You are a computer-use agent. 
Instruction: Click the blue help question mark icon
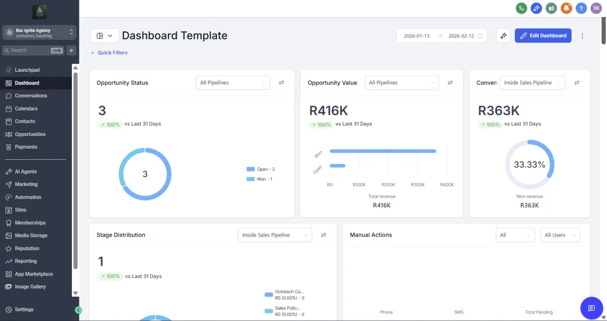point(582,8)
